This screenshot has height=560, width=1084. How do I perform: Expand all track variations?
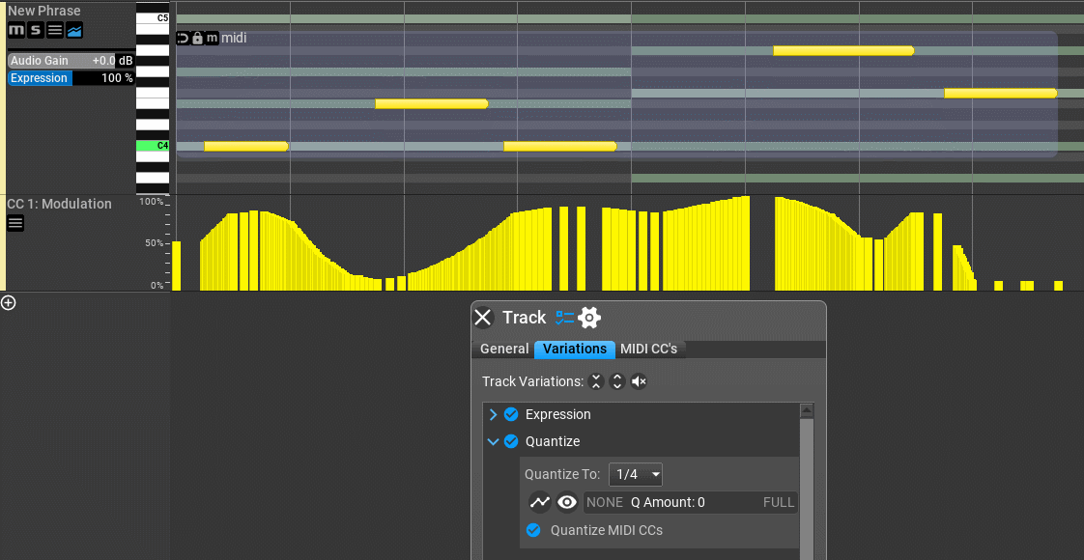pyautogui.click(x=617, y=381)
